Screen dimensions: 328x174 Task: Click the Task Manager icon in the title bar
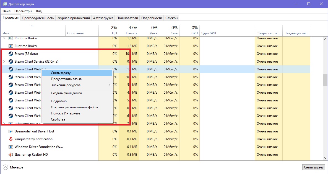coord(5,4)
